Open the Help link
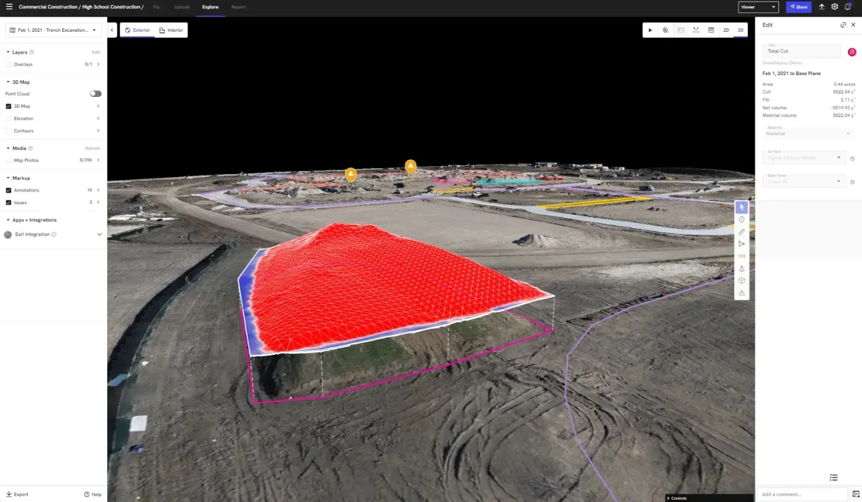This screenshot has width=862, height=502. tap(93, 494)
